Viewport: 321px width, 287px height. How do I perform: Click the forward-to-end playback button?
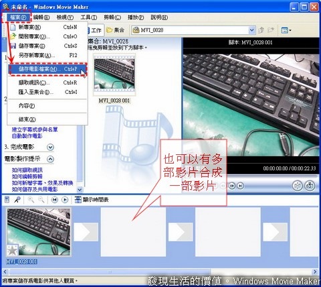coord(240,186)
